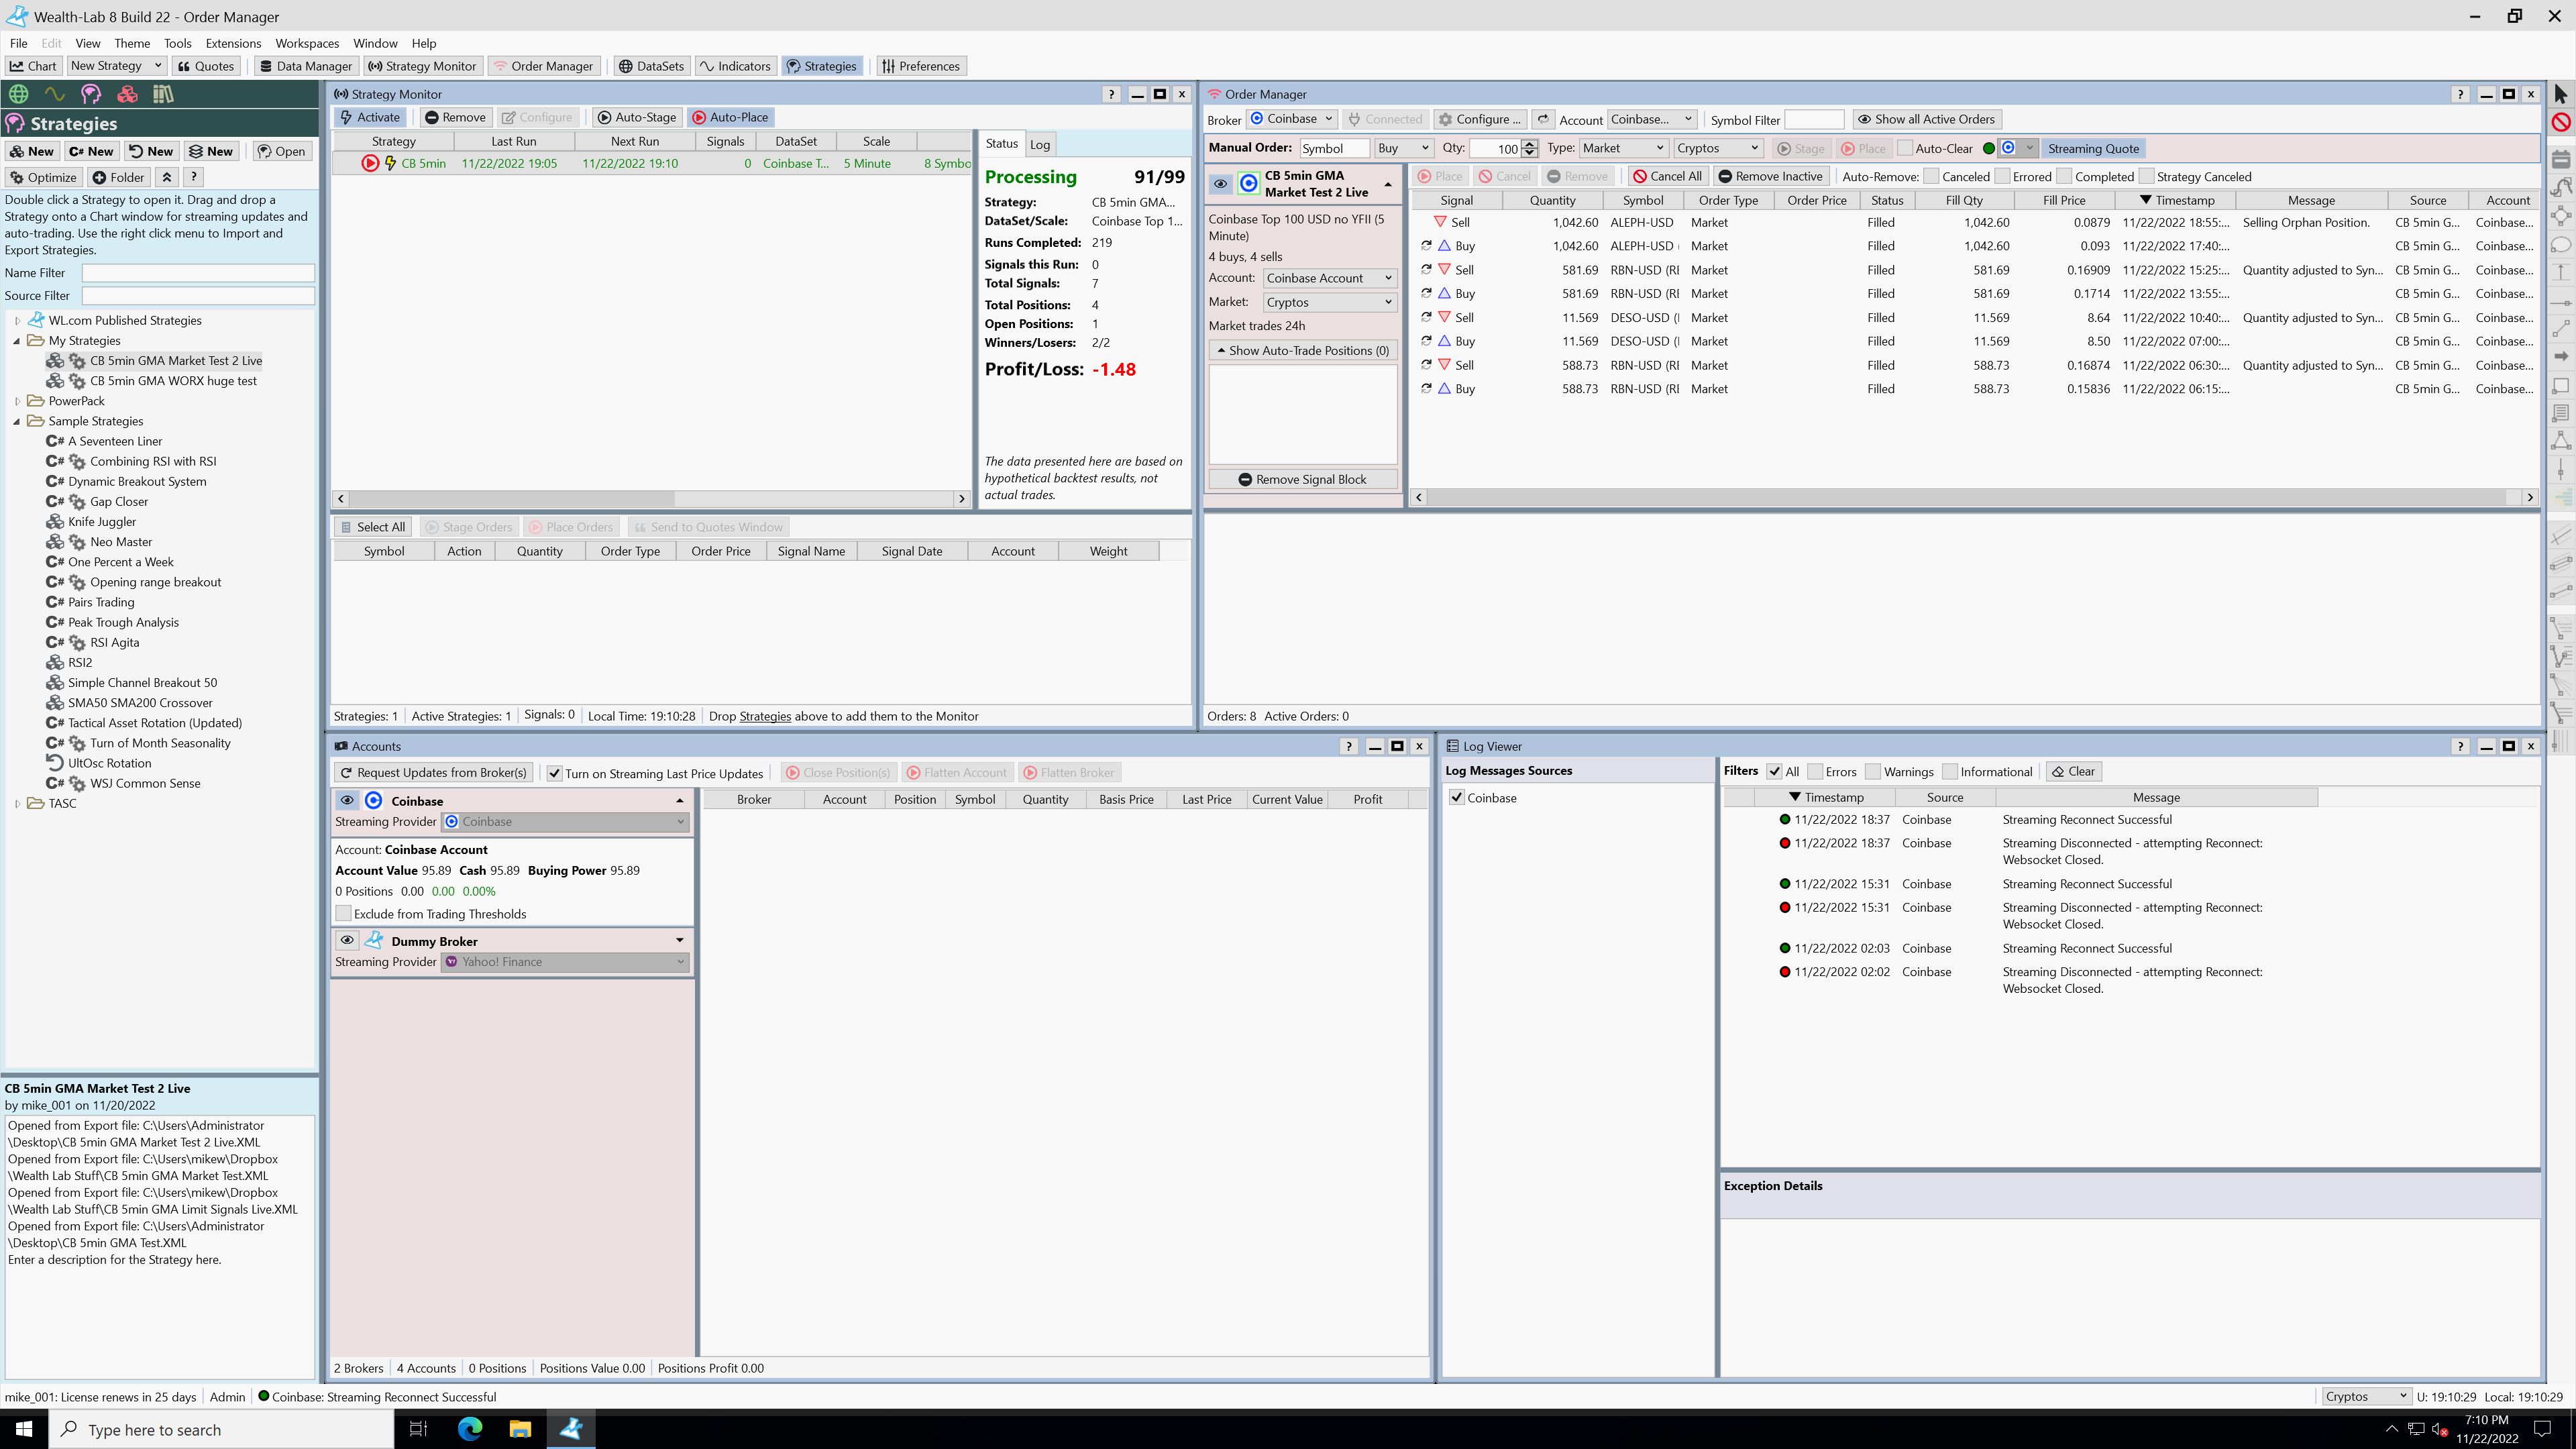2576x1449 pixels.
Task: Check Exclude from Trading Thresholds
Action: pos(344,913)
